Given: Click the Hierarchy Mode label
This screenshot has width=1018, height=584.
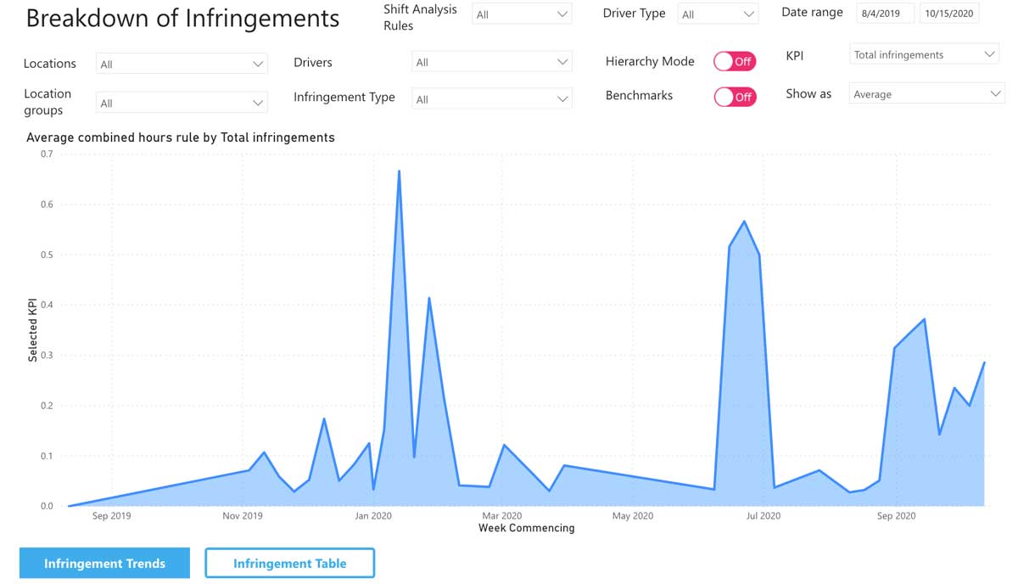Looking at the screenshot, I should [650, 61].
